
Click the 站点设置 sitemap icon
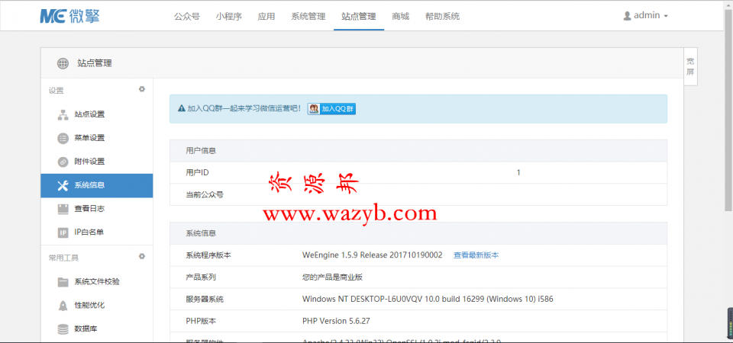point(63,115)
